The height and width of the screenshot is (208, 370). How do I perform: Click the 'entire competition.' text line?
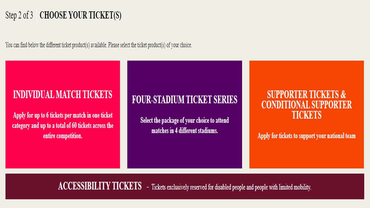tap(63, 136)
